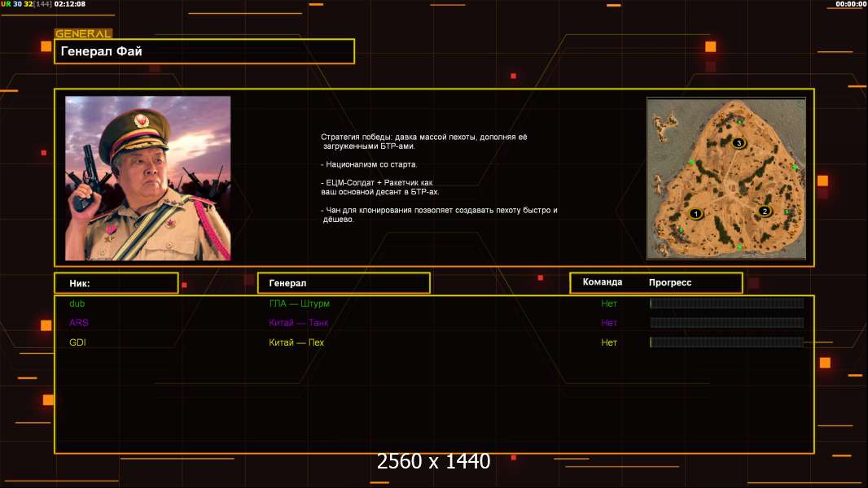868x488 pixels.
Task: Click the General Fai portrait image
Action: click(147, 178)
